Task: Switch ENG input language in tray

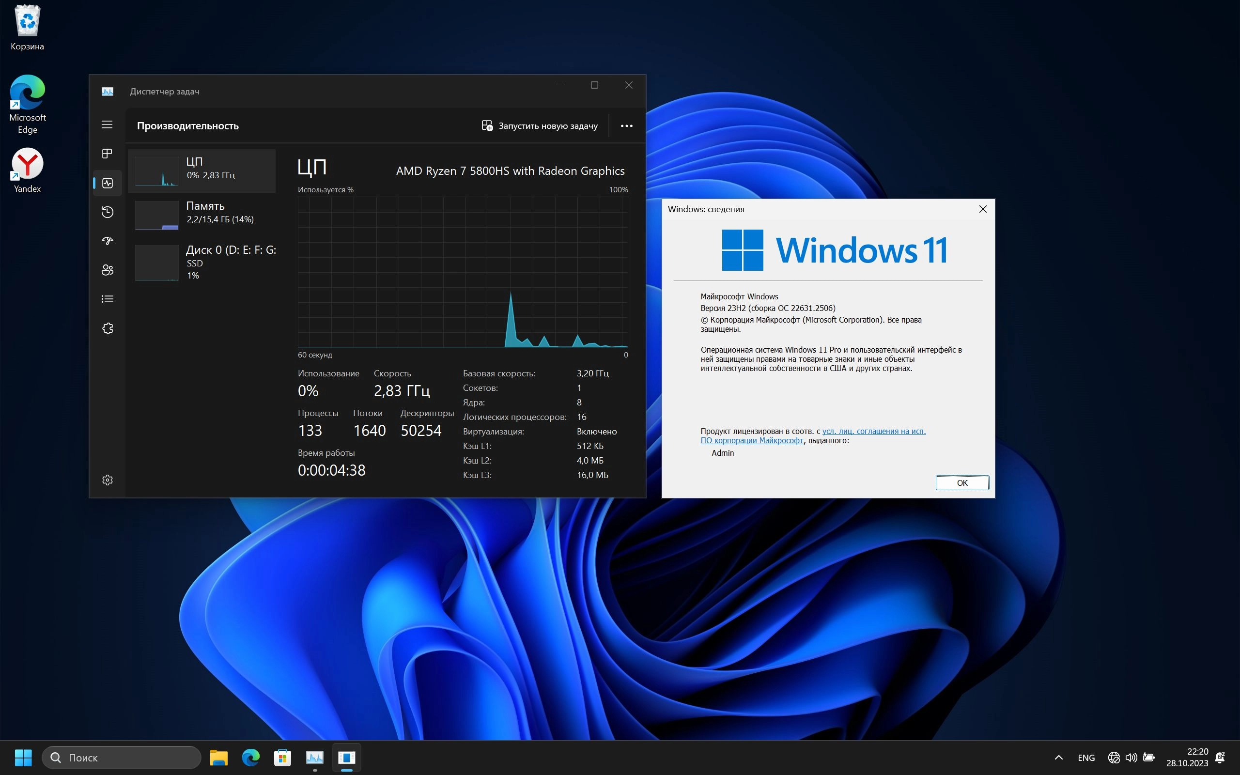Action: (1086, 758)
